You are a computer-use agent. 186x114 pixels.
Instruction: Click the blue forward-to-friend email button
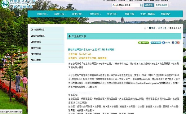[156, 43]
